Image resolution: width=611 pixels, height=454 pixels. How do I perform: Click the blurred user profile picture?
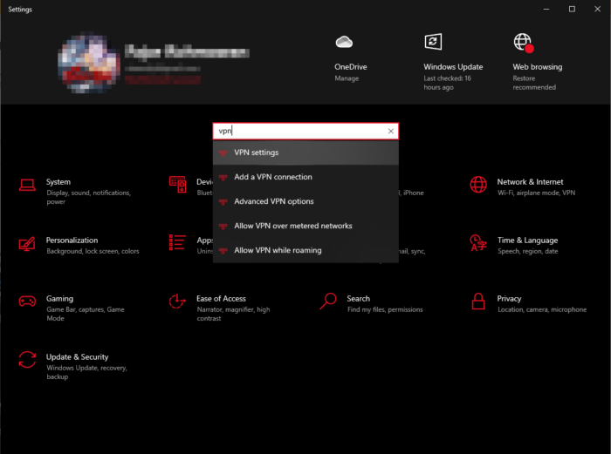(x=89, y=64)
